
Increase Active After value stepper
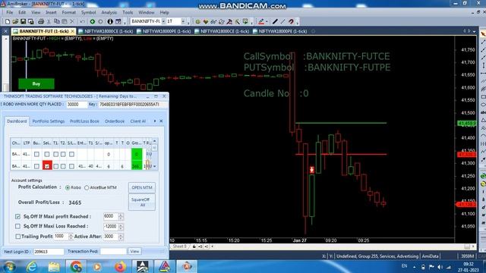point(121,235)
